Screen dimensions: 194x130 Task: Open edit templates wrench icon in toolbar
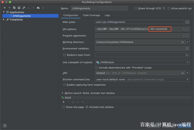tap(24, 8)
